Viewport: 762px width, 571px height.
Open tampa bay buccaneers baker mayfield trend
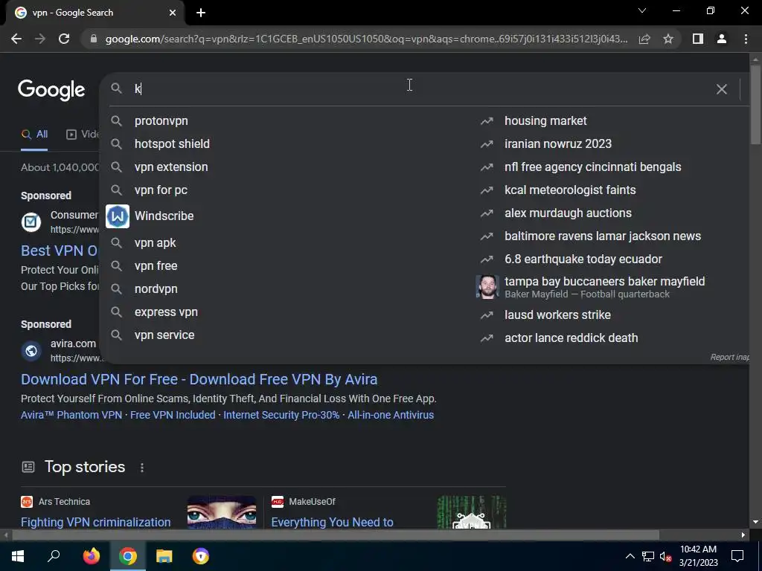click(x=604, y=282)
